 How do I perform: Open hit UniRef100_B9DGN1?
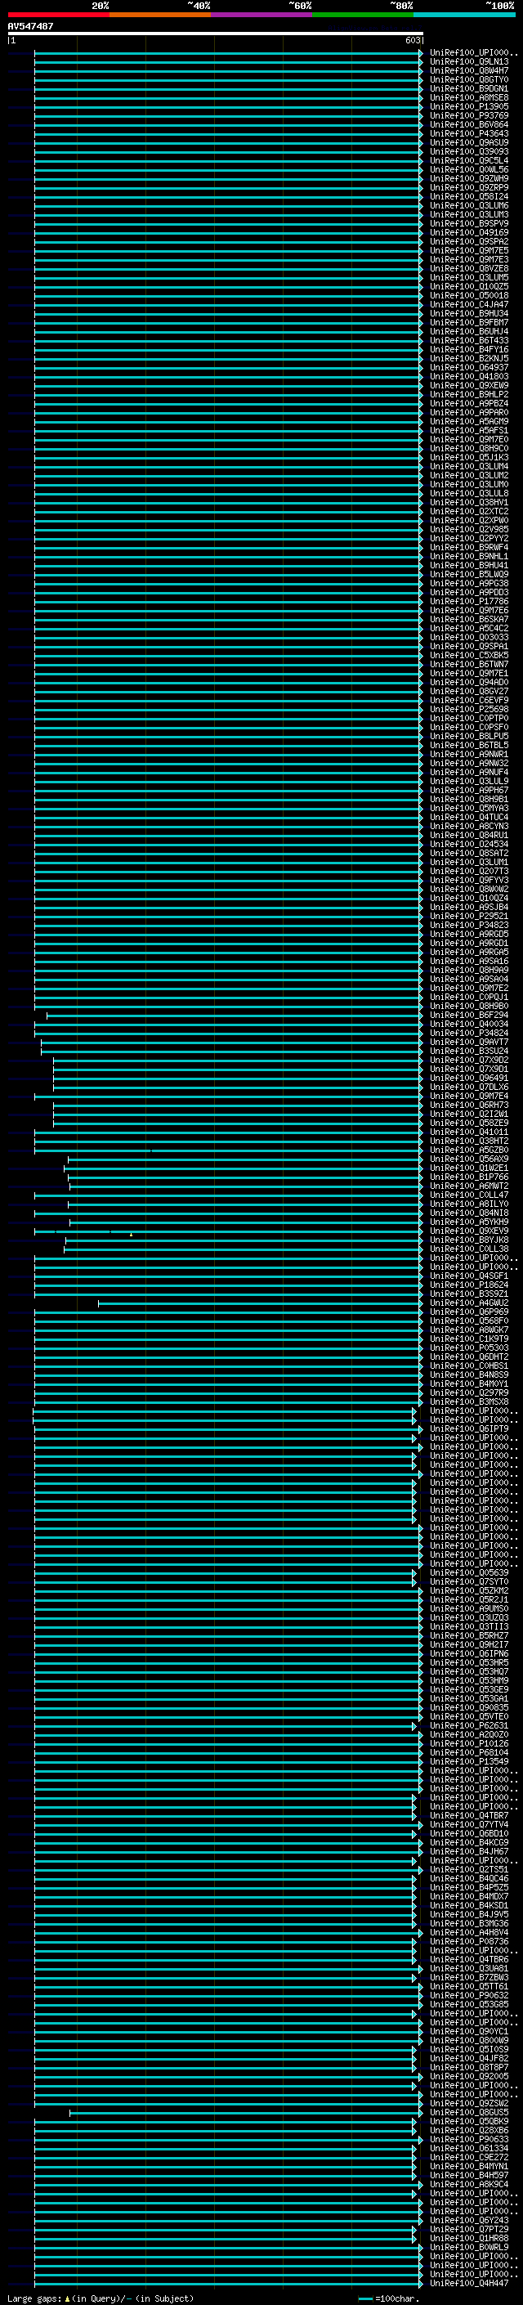coord(469,89)
